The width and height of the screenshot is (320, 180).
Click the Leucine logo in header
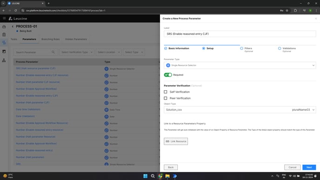click(18, 19)
